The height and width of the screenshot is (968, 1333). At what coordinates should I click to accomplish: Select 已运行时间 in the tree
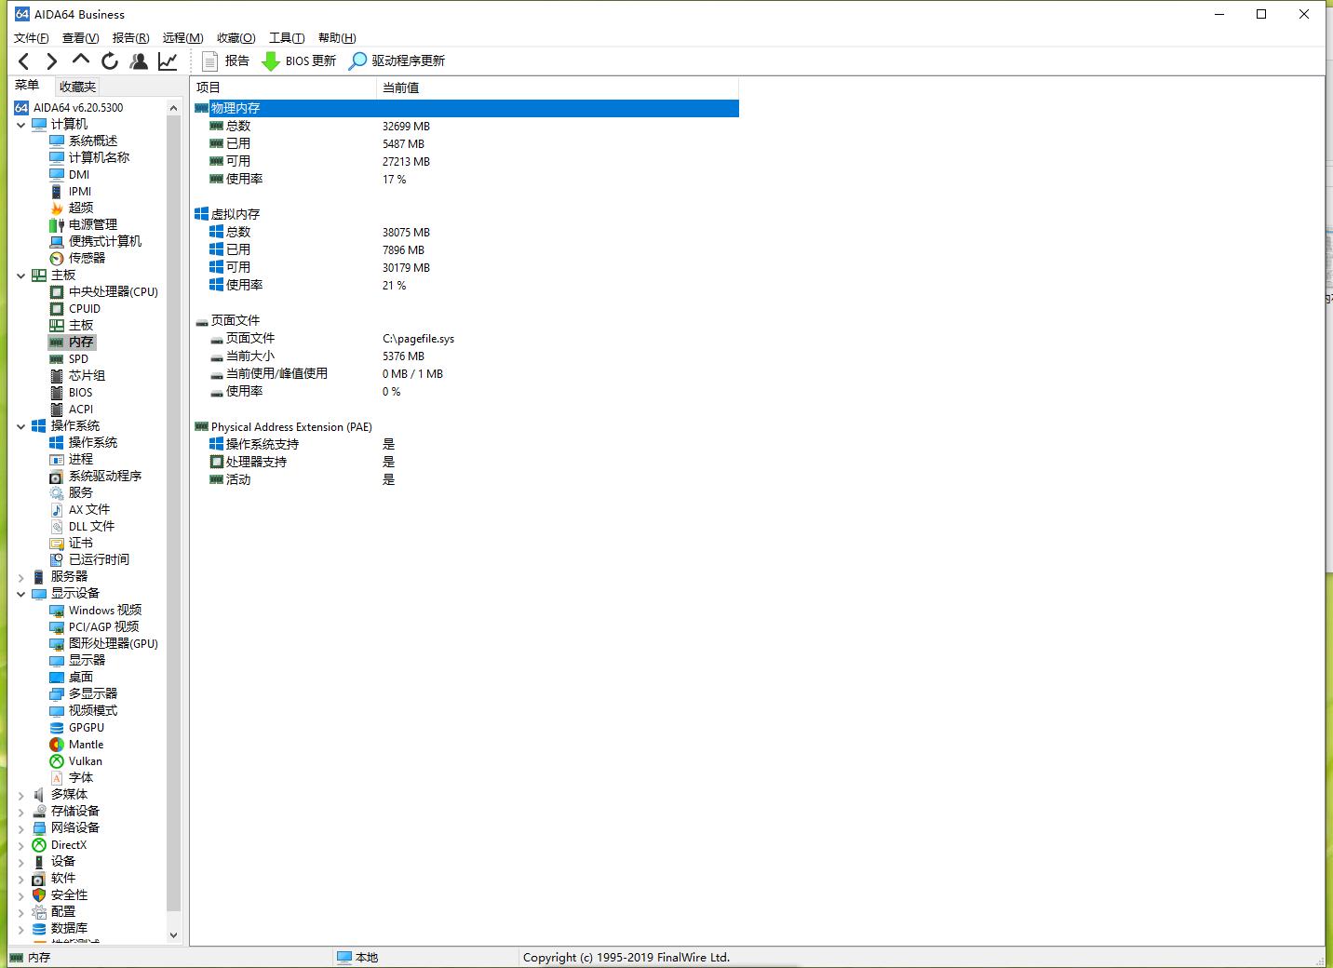pos(99,559)
